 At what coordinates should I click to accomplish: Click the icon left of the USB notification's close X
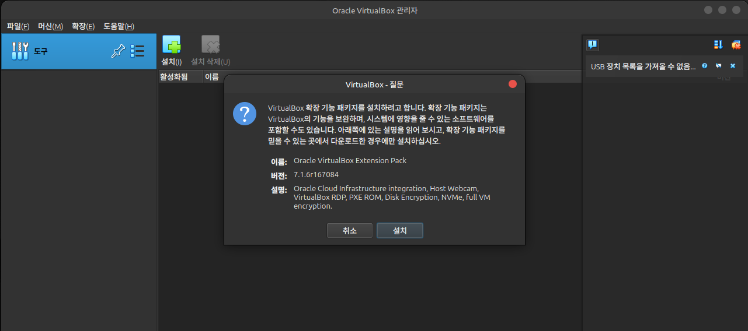coord(719,66)
